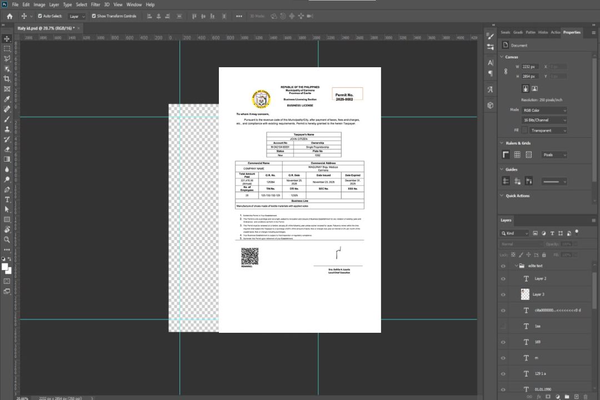Open the guide line style dropdown

pyautogui.click(x=554, y=182)
